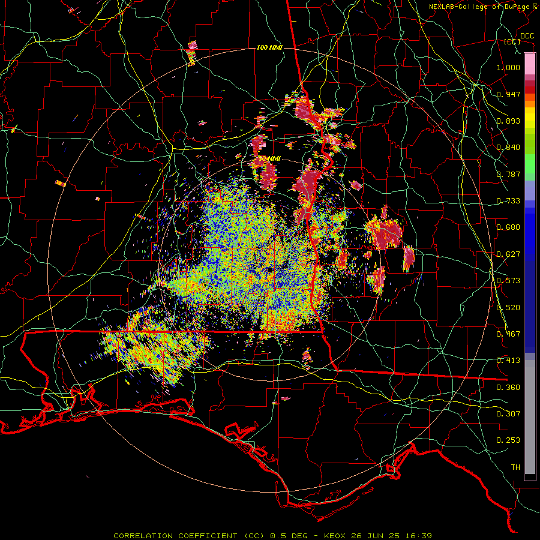The image size is (540, 540).
Task: Select the 1.000 legend value
Action: (508, 67)
